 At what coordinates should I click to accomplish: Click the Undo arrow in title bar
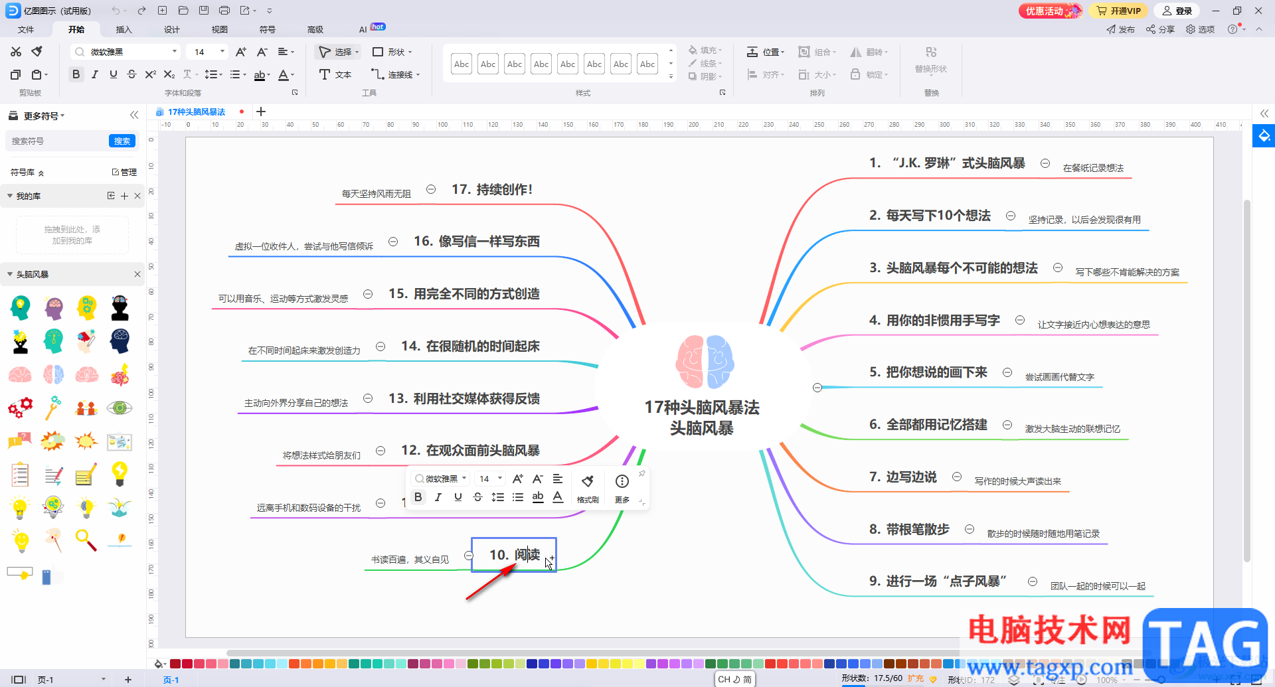116,11
